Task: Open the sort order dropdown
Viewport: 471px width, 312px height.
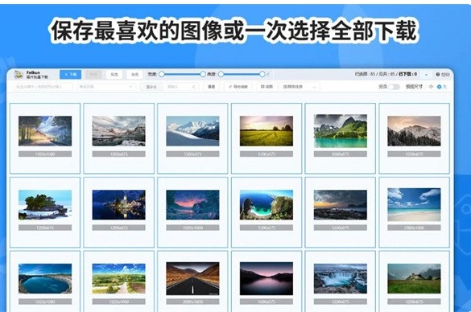Action: pos(300,87)
